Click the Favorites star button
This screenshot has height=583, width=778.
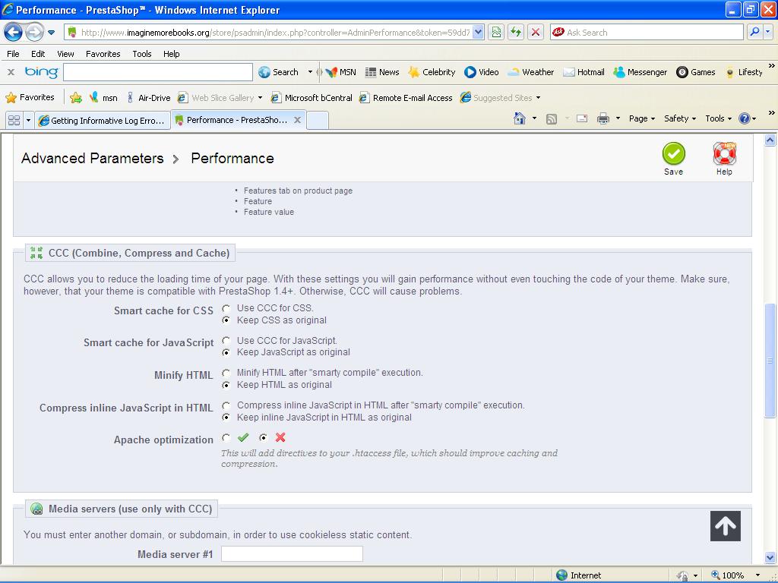(x=30, y=97)
